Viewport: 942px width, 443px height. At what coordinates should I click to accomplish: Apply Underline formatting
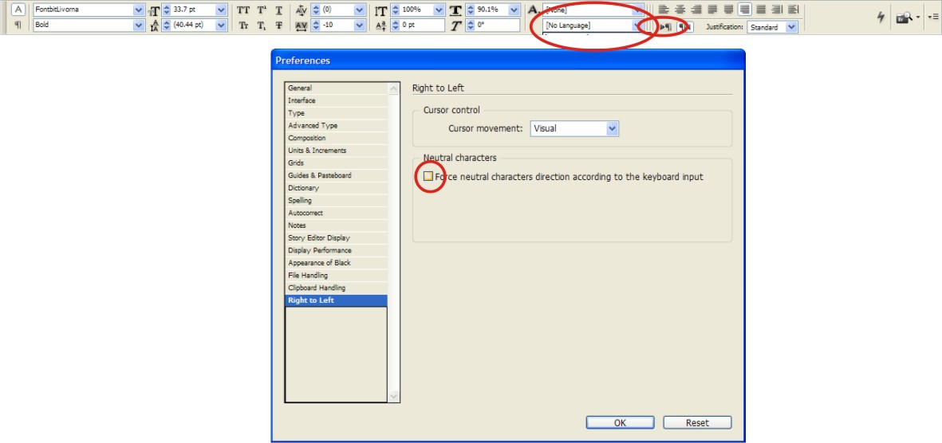click(x=279, y=10)
